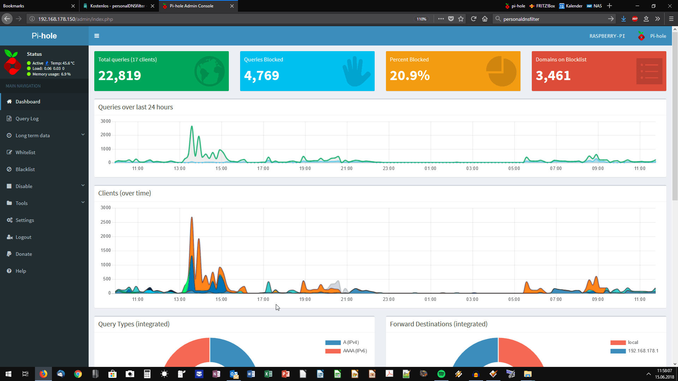Open Spotify from the taskbar

441,374
